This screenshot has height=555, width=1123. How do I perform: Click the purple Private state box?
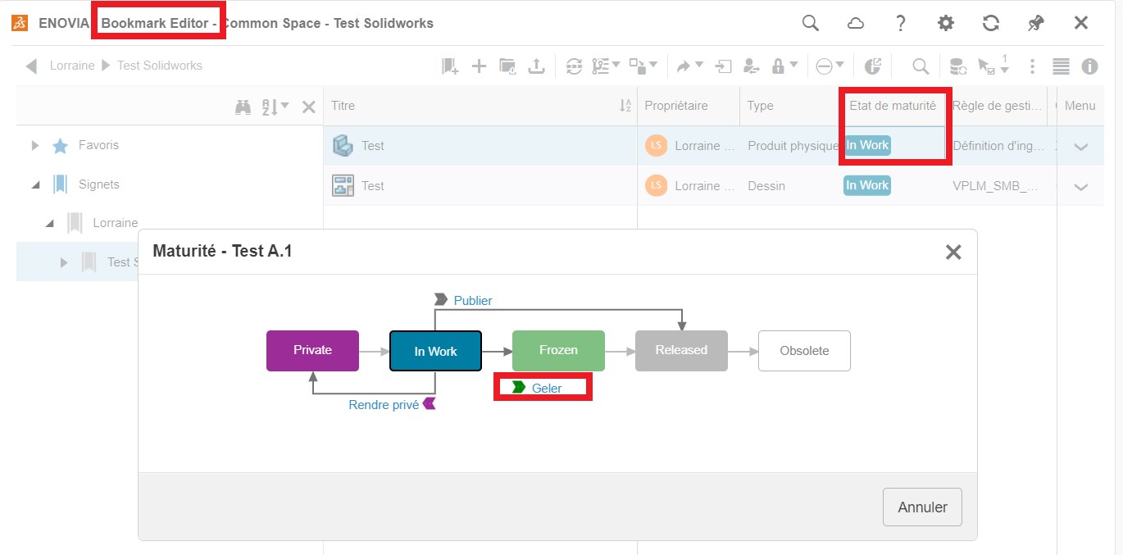click(312, 350)
